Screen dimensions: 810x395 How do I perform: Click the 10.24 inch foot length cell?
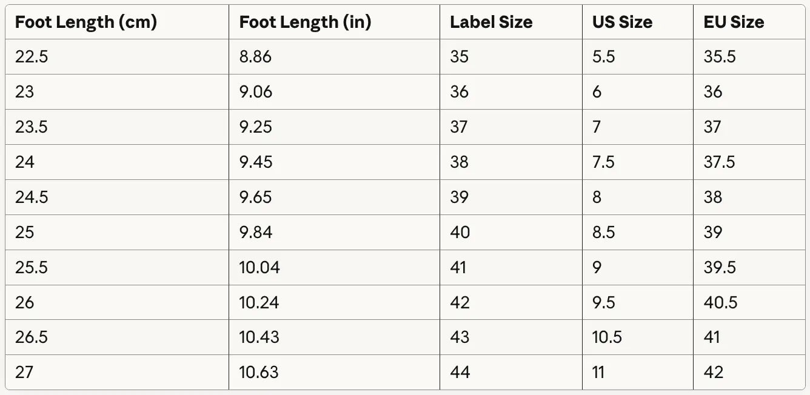[x=259, y=302]
